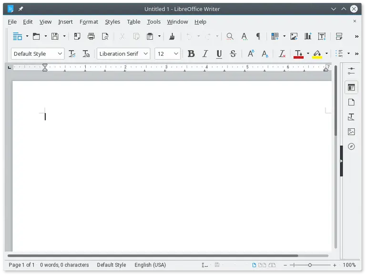This screenshot has height=276, width=367.
Task: Click the Open file folder icon
Action: point(36,36)
